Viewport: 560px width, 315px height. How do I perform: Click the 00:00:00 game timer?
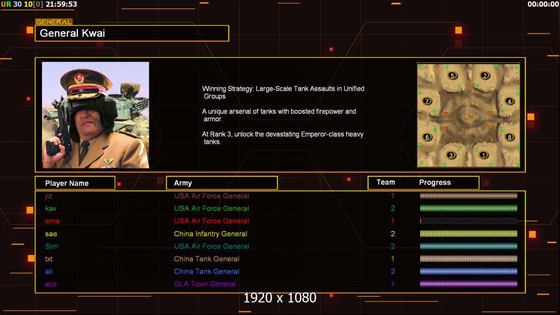[x=543, y=4]
